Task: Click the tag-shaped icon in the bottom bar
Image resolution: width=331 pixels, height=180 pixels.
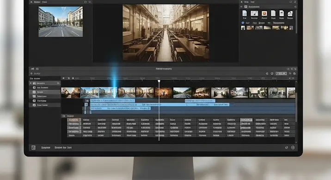Action: pyautogui.click(x=287, y=148)
